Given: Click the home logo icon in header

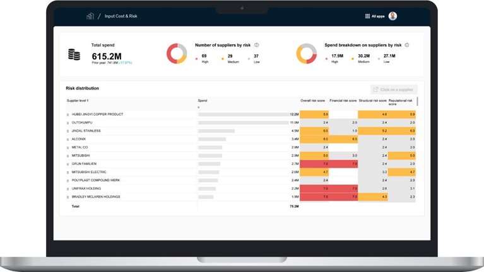Looking at the screenshot, I should 90,16.
